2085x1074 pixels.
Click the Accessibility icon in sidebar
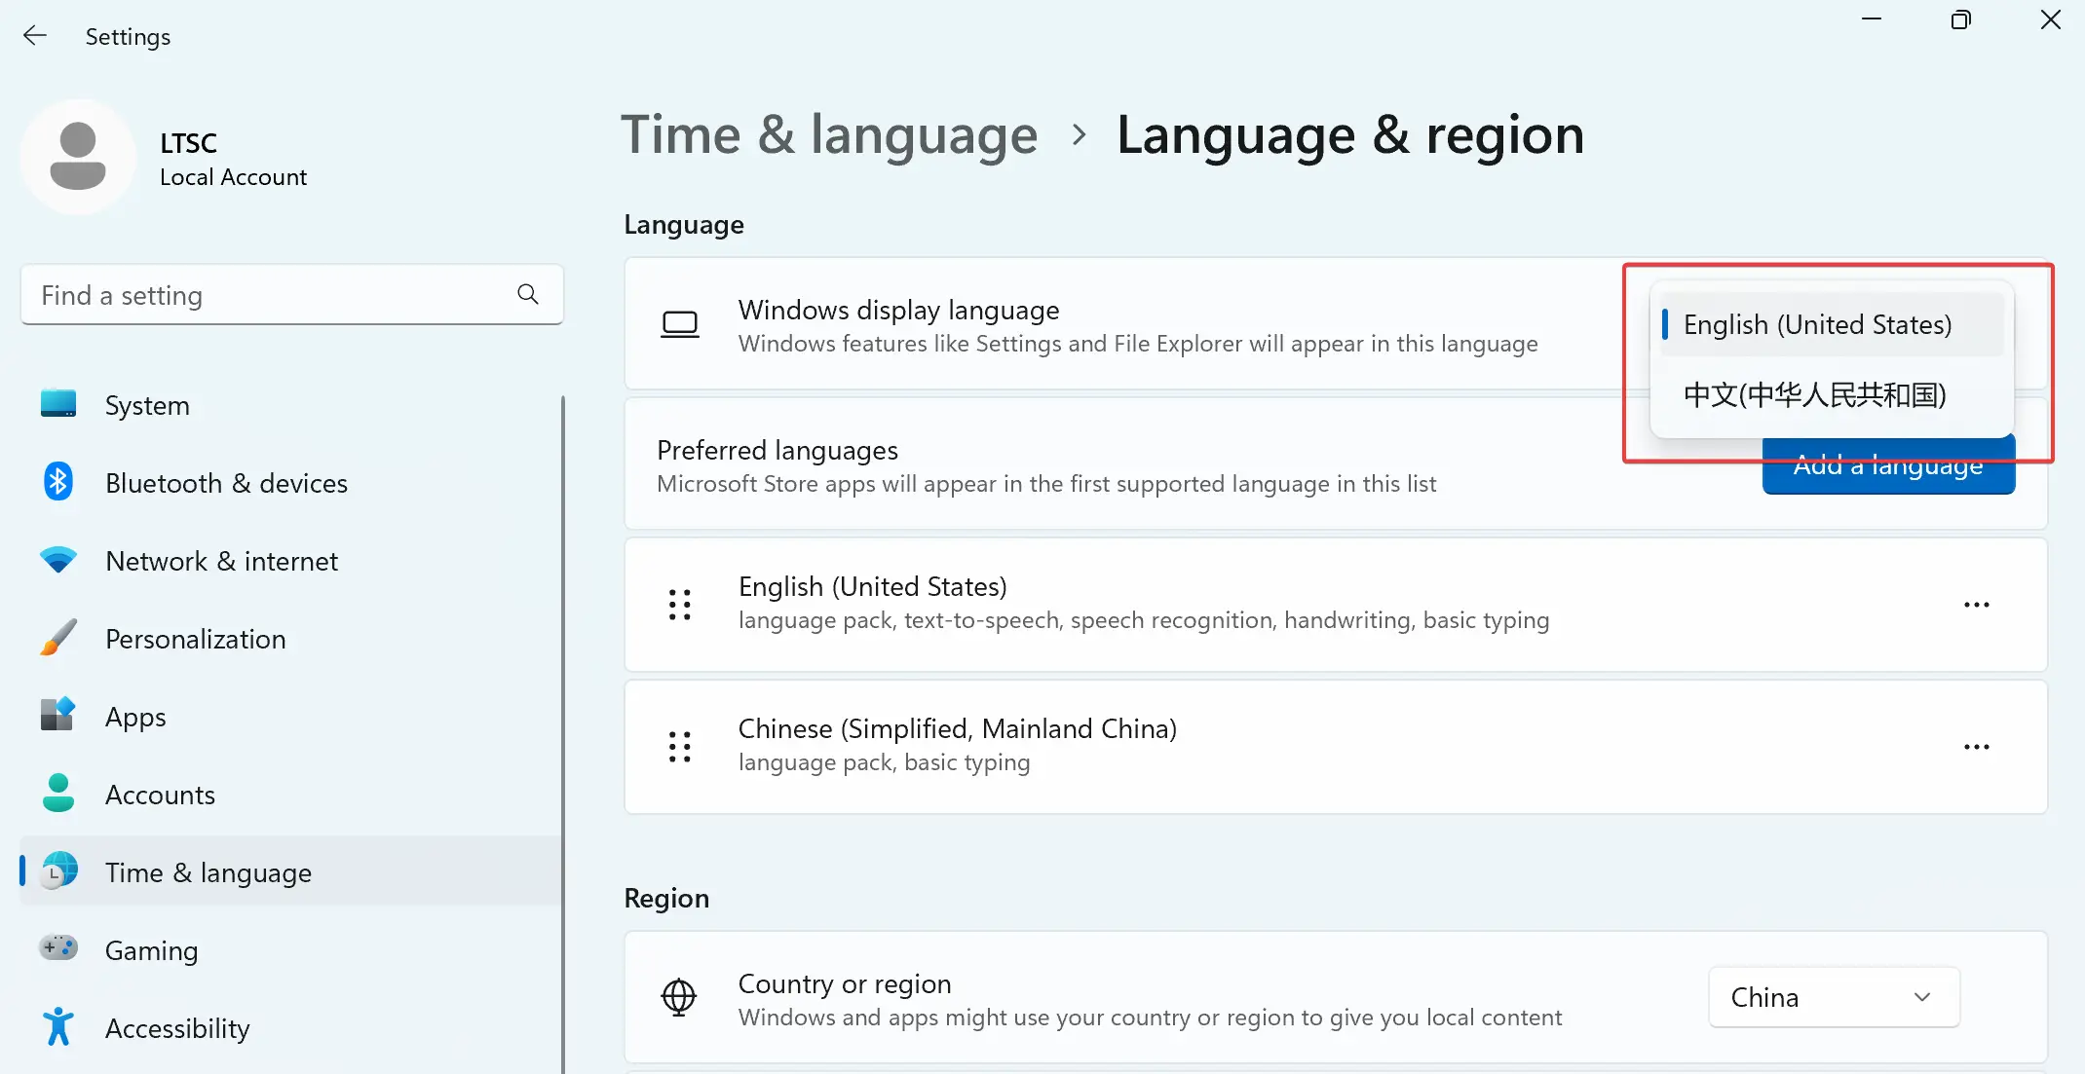[x=58, y=1026]
